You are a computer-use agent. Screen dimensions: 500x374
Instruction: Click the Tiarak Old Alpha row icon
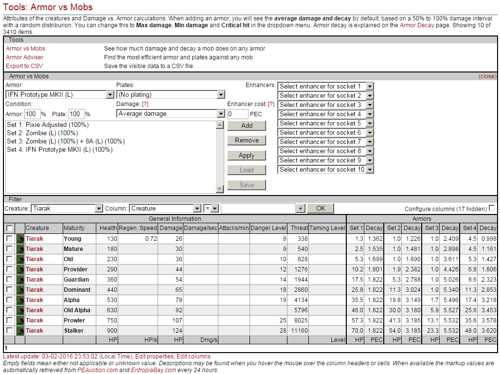tap(20, 310)
